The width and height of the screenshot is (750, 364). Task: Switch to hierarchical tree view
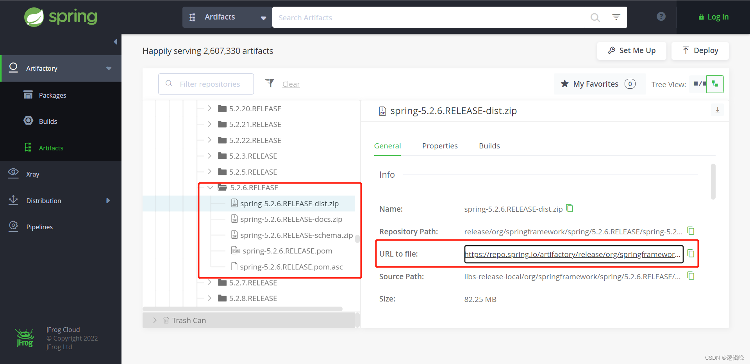(715, 84)
